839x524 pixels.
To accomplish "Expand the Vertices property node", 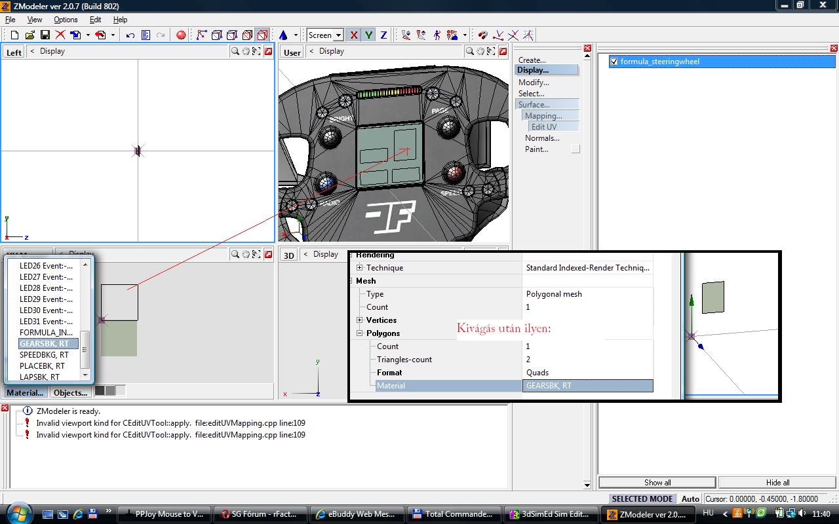I will coord(360,320).
